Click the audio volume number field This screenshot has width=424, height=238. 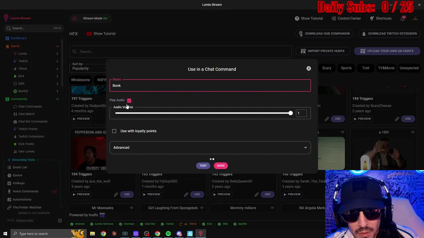tap(301, 113)
